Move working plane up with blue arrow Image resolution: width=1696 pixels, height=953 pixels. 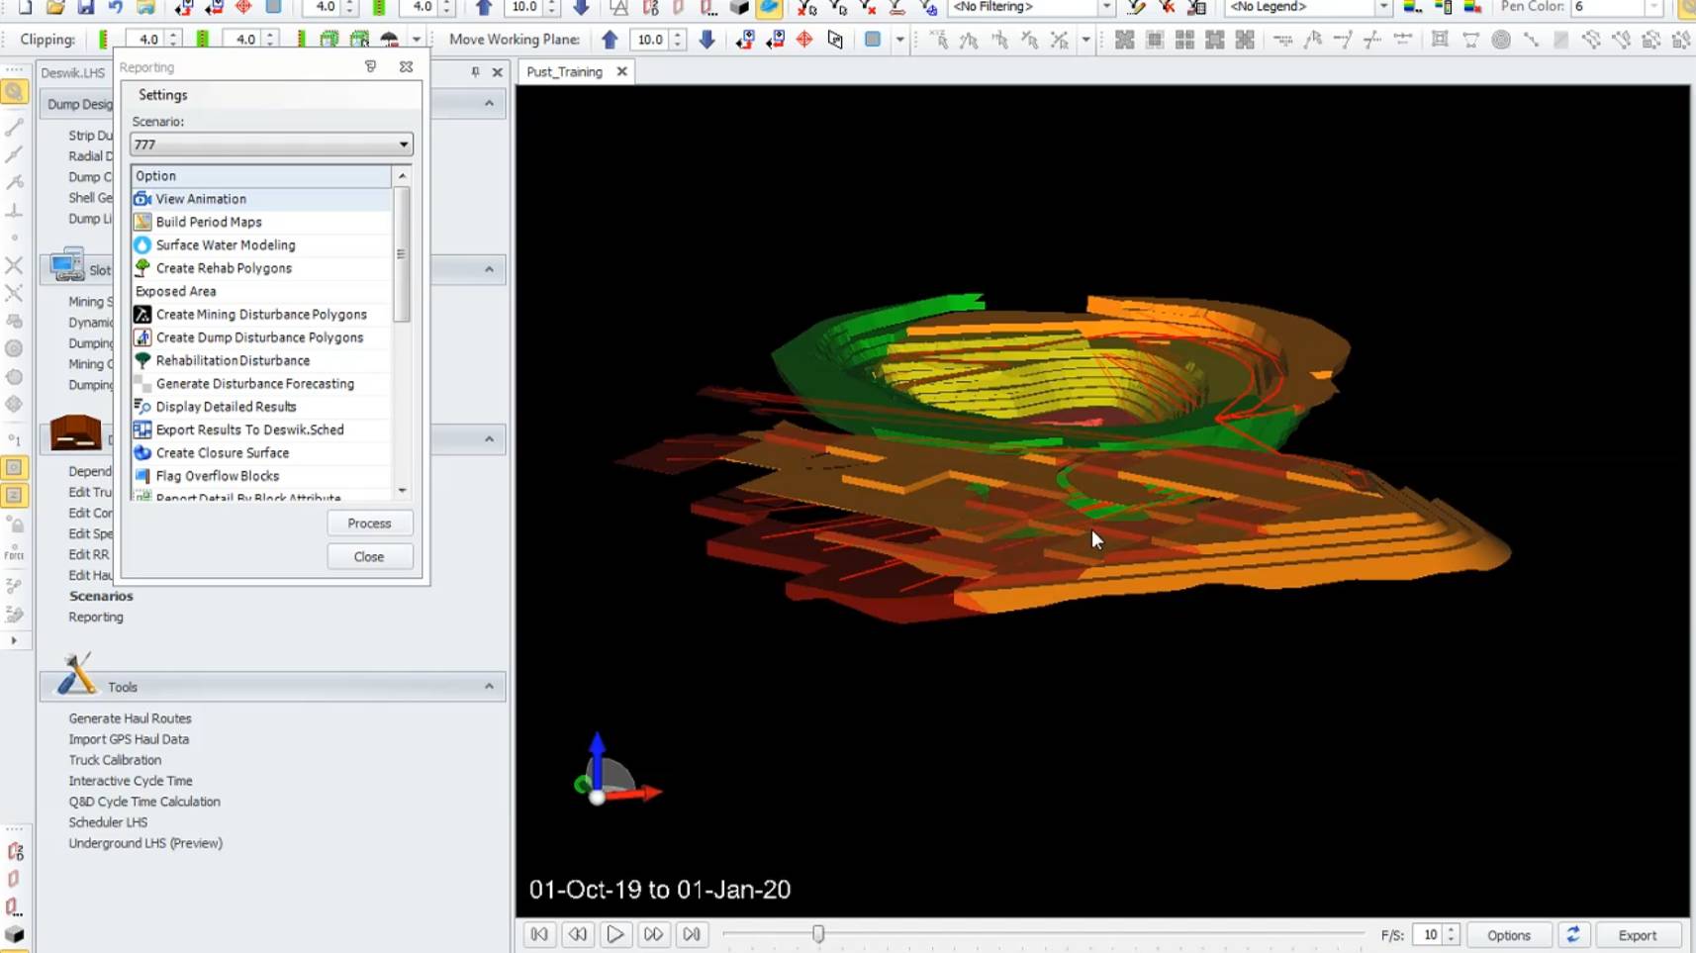(x=610, y=40)
